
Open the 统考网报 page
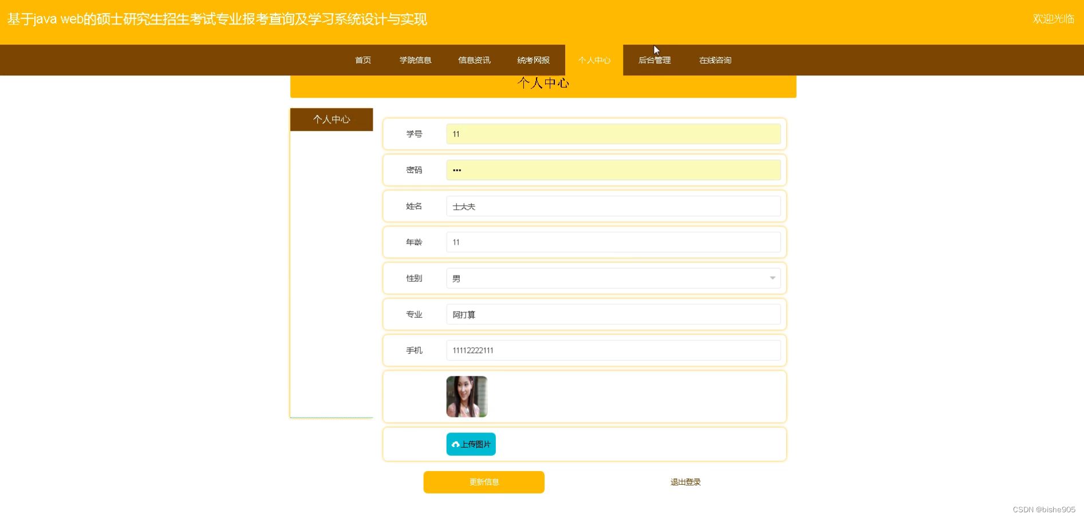click(x=533, y=60)
